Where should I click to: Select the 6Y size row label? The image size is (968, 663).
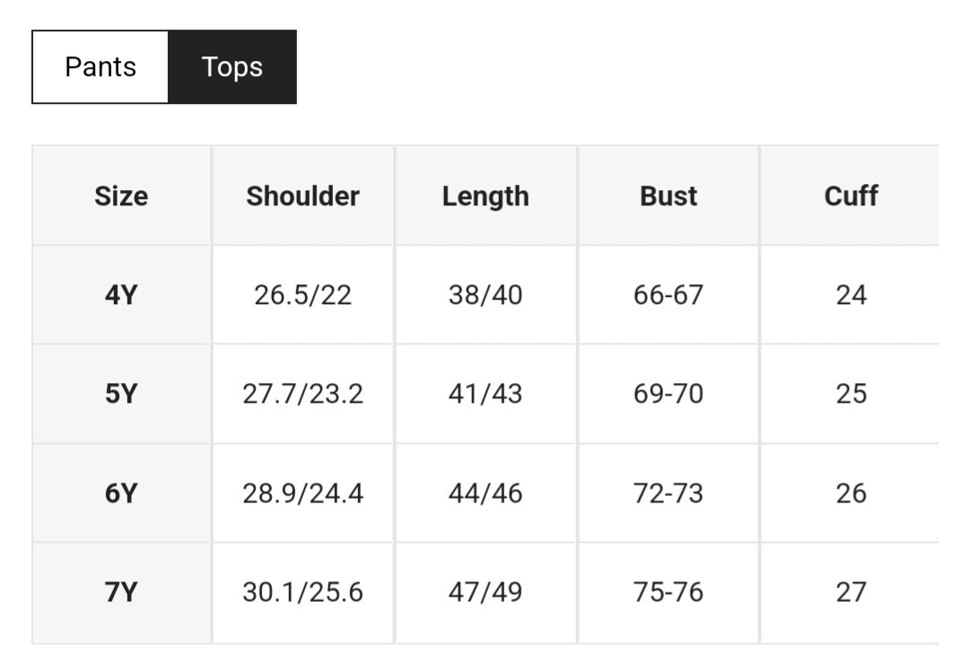point(121,493)
